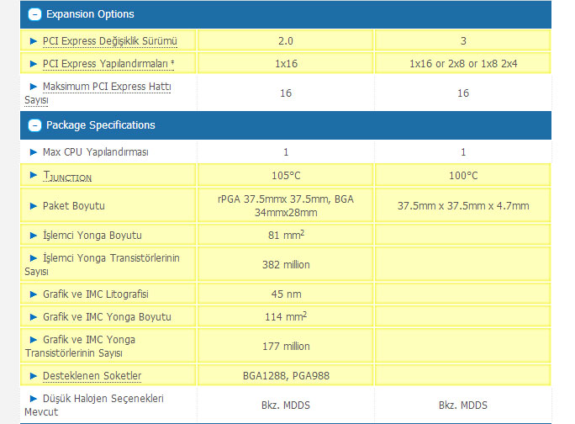Expand the Grafik ve IMC Yonga Boyutu arrow
The width and height of the screenshot is (575, 424).
[x=34, y=317]
